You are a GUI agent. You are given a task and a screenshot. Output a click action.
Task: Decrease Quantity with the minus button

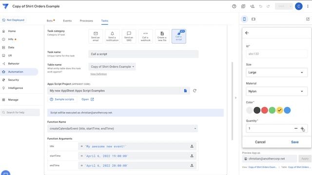[296, 128]
